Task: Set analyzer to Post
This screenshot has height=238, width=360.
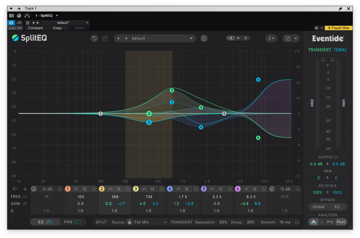Action: [x=341, y=222]
